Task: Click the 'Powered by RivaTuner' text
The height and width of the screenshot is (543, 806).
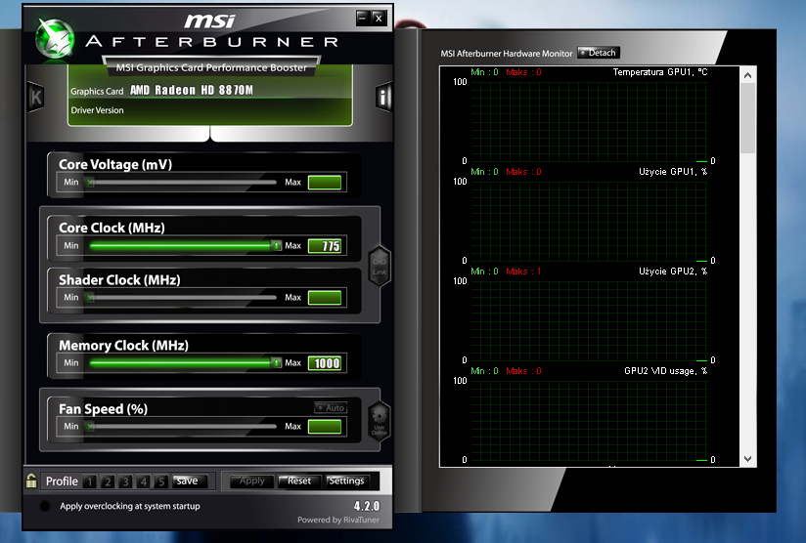Action: (x=338, y=520)
